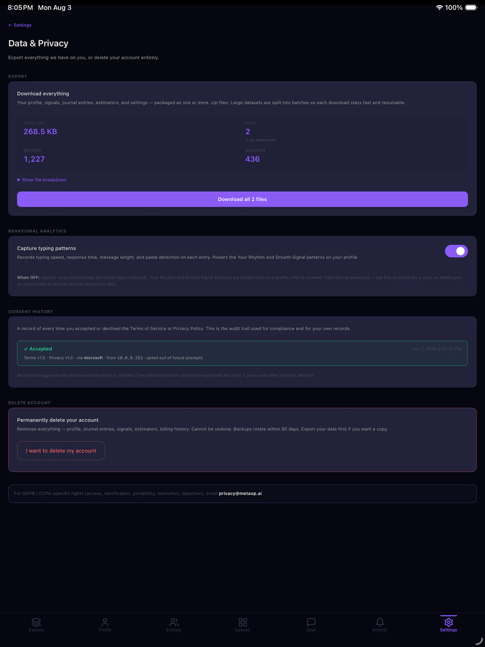Image resolution: width=485 pixels, height=647 pixels.
Task: Click I want to delete my account
Action: click(x=61, y=451)
